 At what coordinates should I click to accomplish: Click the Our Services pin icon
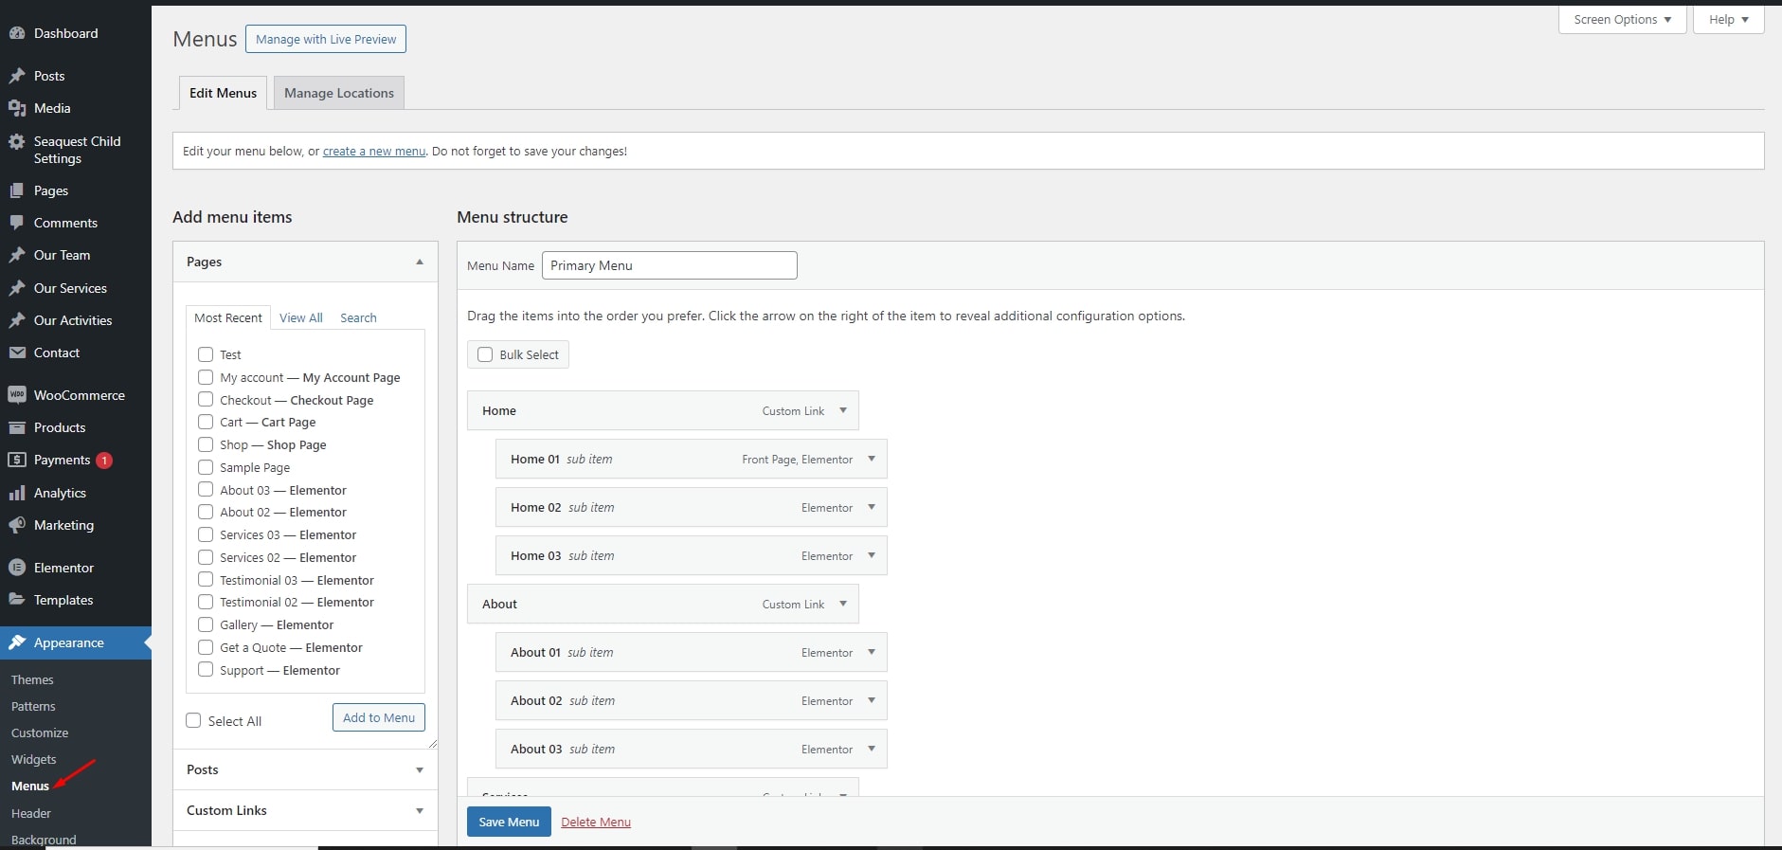pos(17,288)
